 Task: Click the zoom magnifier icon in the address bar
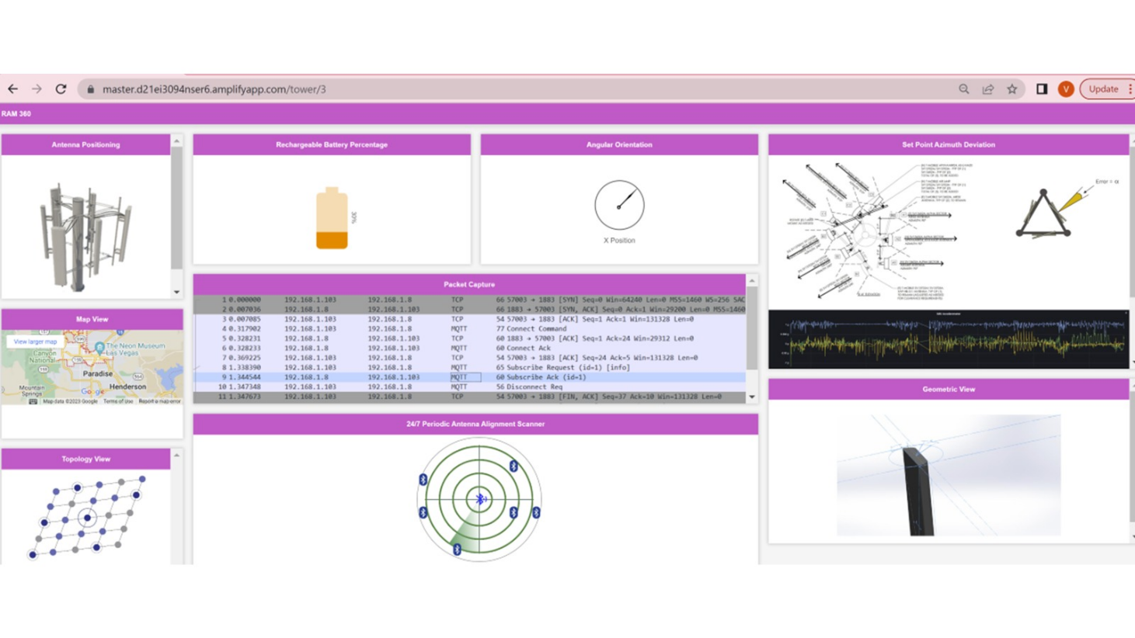point(963,89)
